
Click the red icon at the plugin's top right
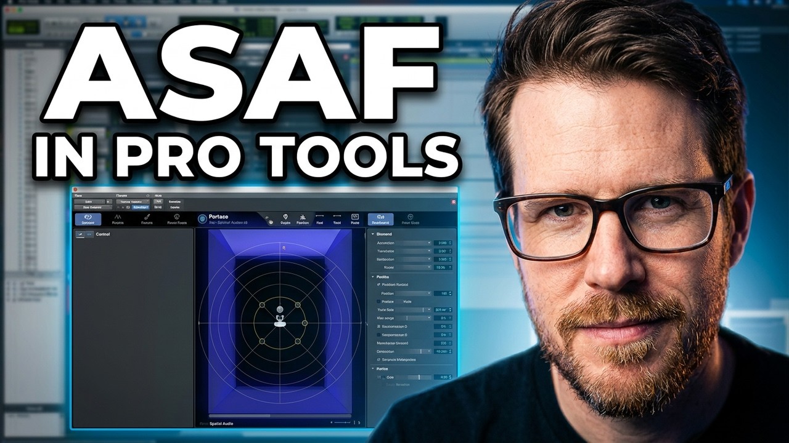(454, 202)
